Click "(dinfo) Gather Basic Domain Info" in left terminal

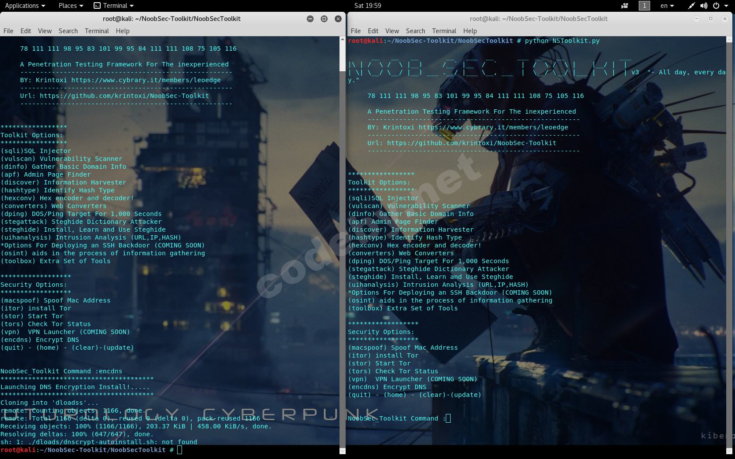[63, 167]
